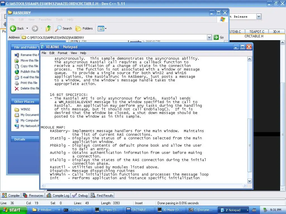Screen dimensions: 286x214
Task: Click Notepad vertical scrollbar down arrow
Action: point(249,181)
